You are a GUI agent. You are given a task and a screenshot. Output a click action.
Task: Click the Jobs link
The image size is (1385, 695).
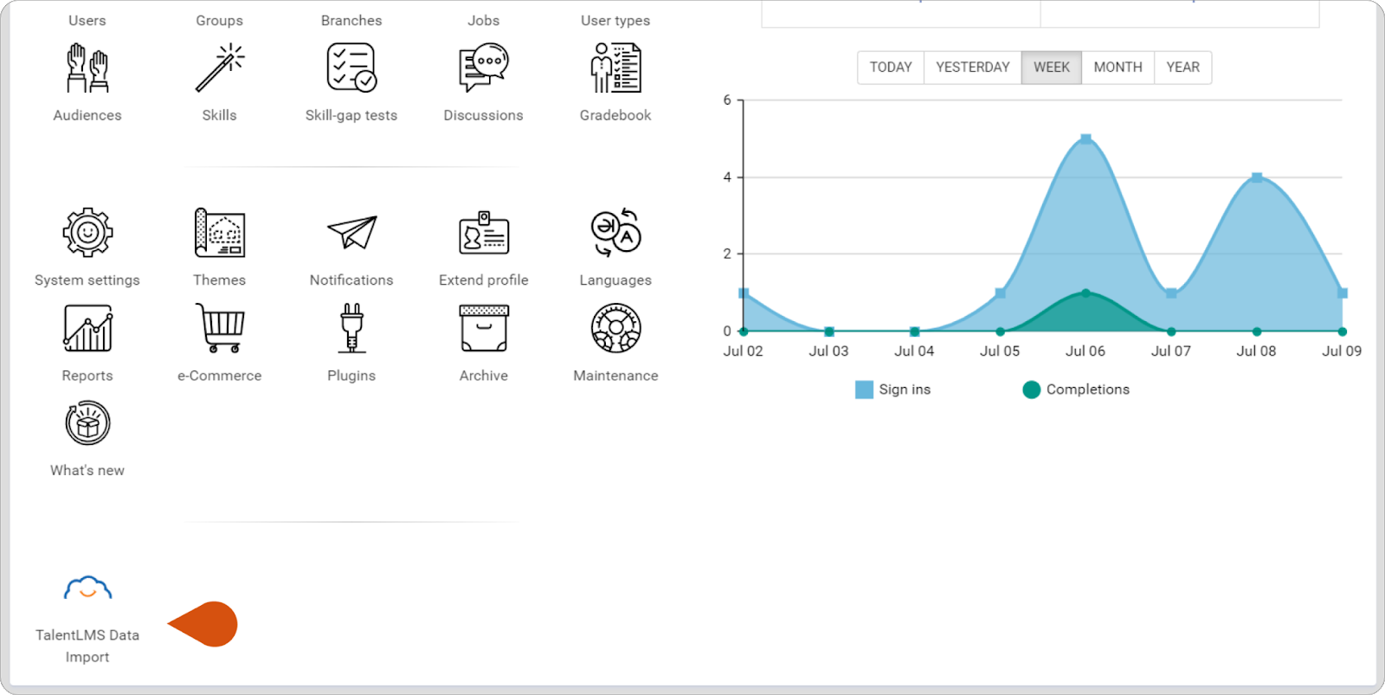click(x=483, y=21)
